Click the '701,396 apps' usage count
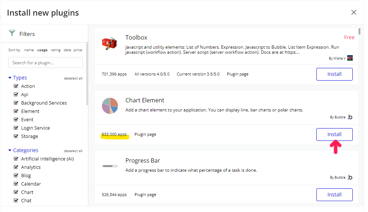 pyautogui.click(x=114, y=74)
